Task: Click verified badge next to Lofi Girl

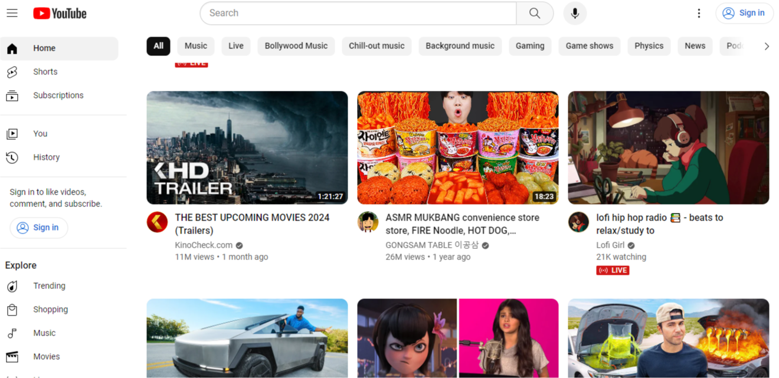Action: (x=631, y=245)
